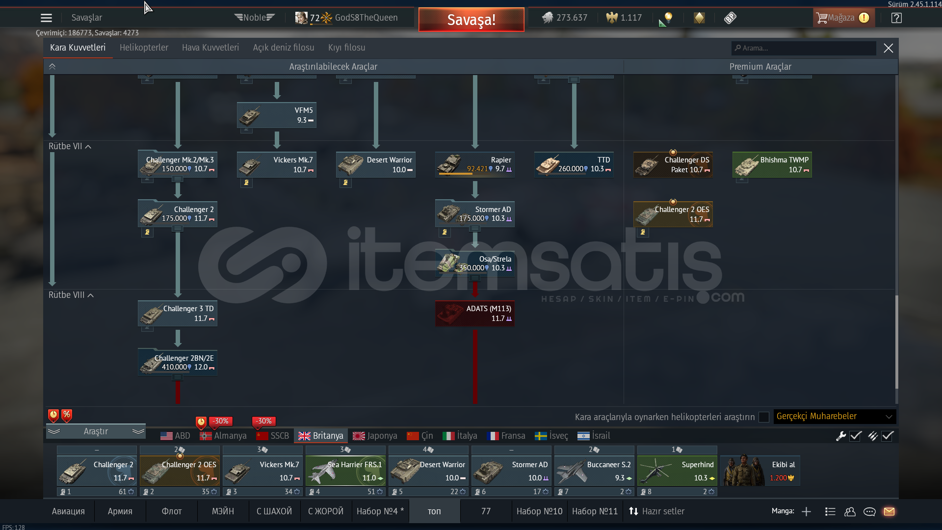This screenshot has height=530, width=942.
Task: Open the hamburger main menu
Action: 46,18
